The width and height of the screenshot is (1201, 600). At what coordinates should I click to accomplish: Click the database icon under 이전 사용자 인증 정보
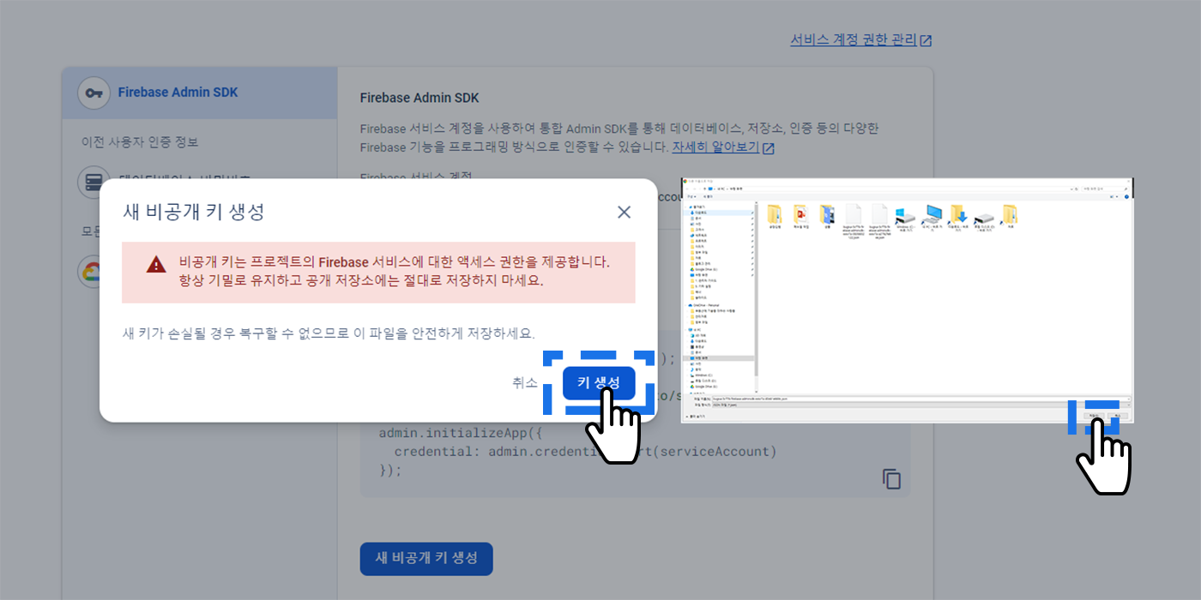tap(94, 182)
